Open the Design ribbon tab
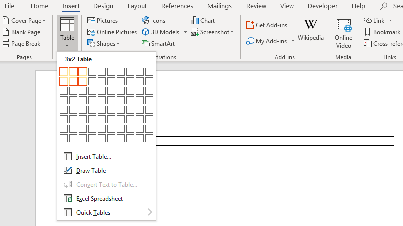 [x=103, y=6]
